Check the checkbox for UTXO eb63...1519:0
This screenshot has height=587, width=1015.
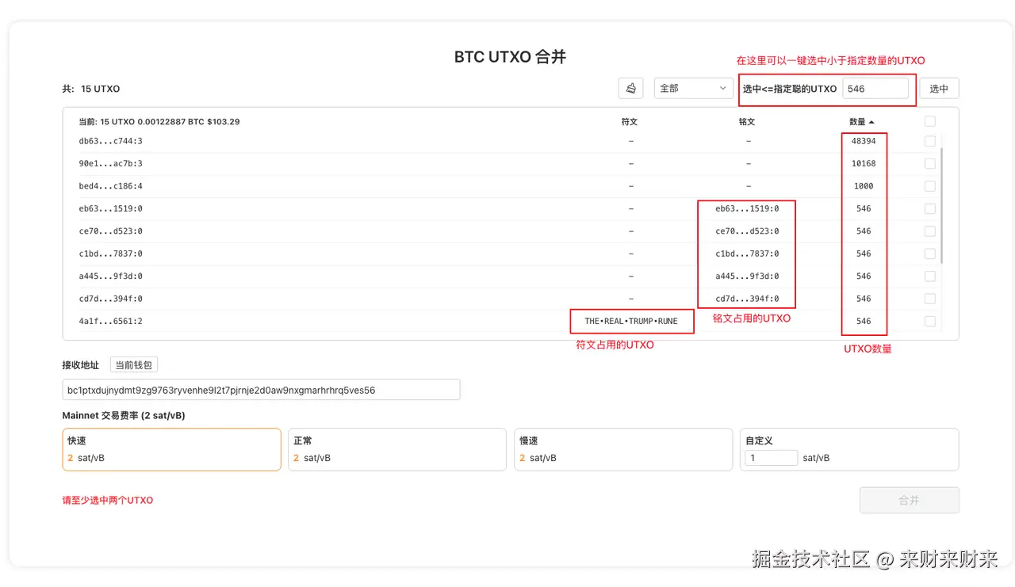[929, 208]
